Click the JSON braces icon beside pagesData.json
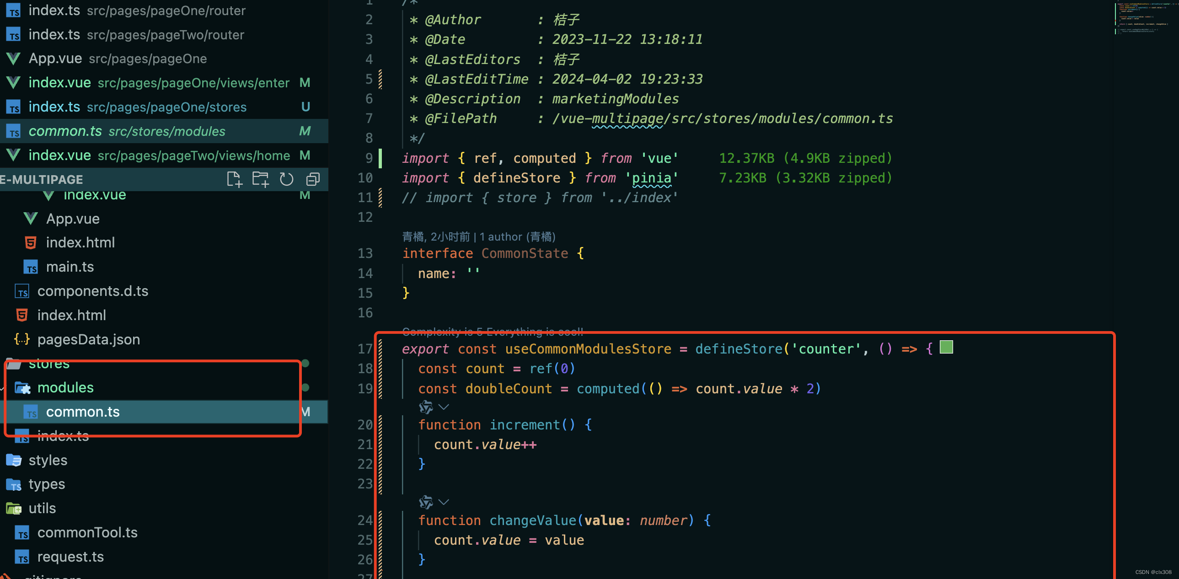1179x579 pixels. (x=22, y=339)
